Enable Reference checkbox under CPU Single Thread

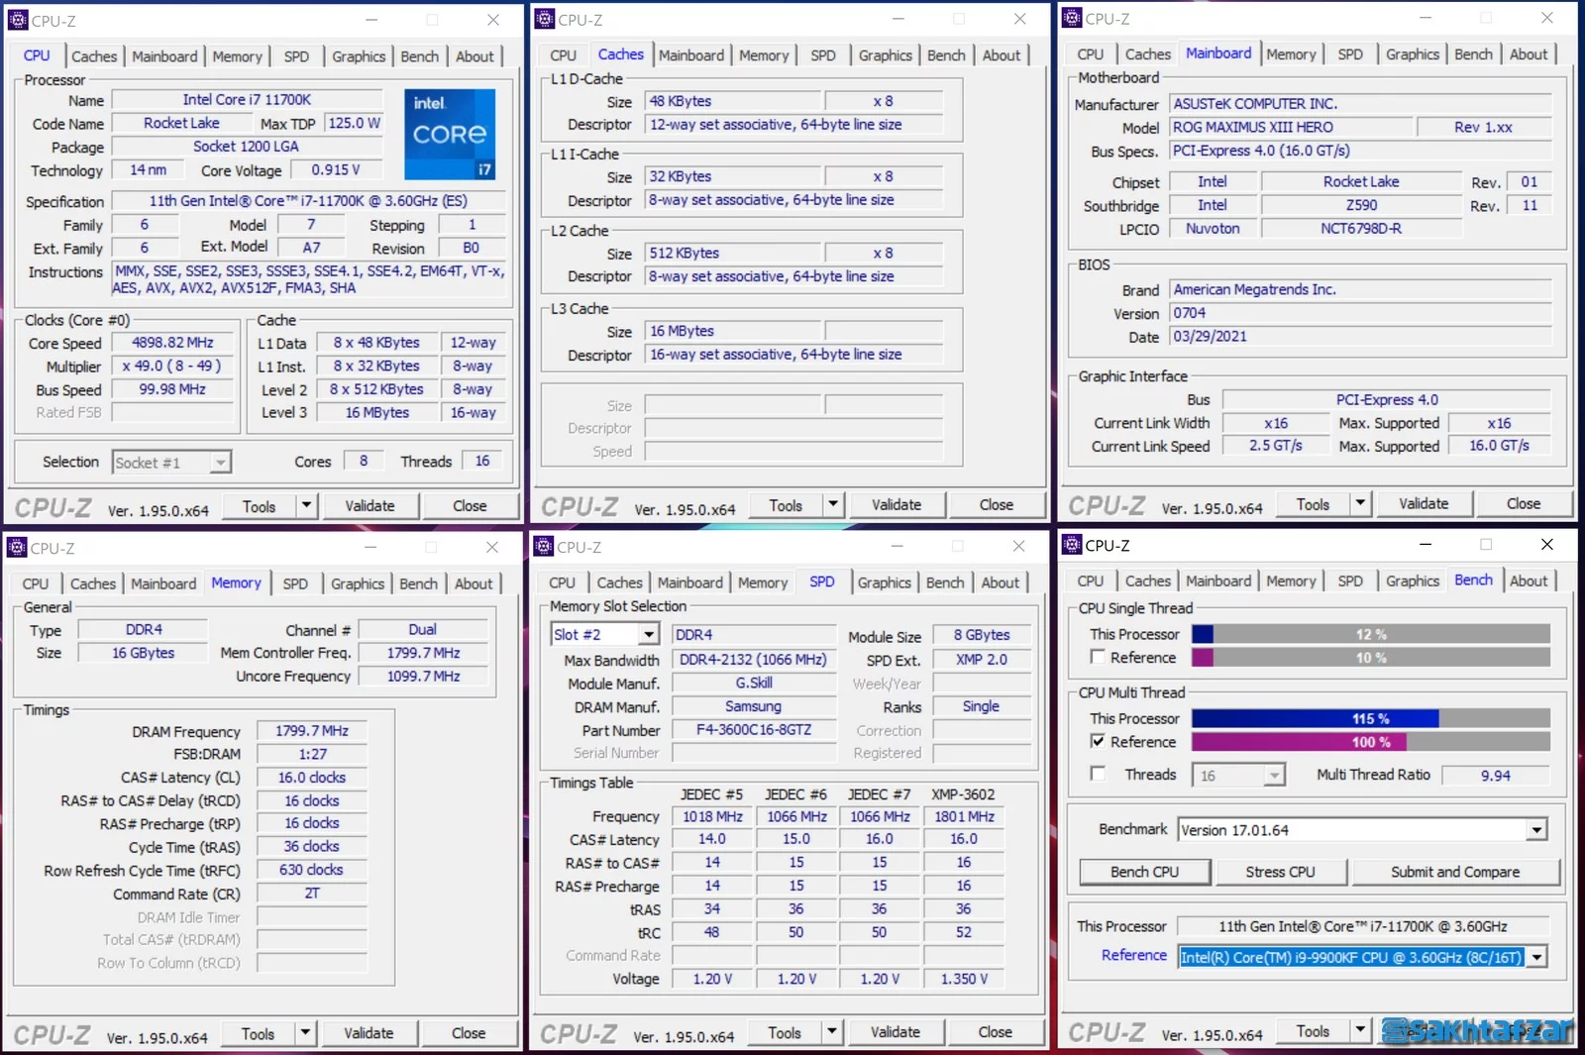click(1098, 657)
